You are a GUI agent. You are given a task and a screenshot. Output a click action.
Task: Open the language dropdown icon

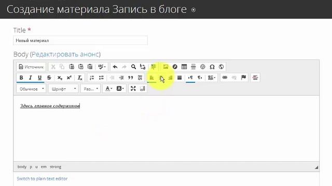pyautogui.click(x=212, y=78)
